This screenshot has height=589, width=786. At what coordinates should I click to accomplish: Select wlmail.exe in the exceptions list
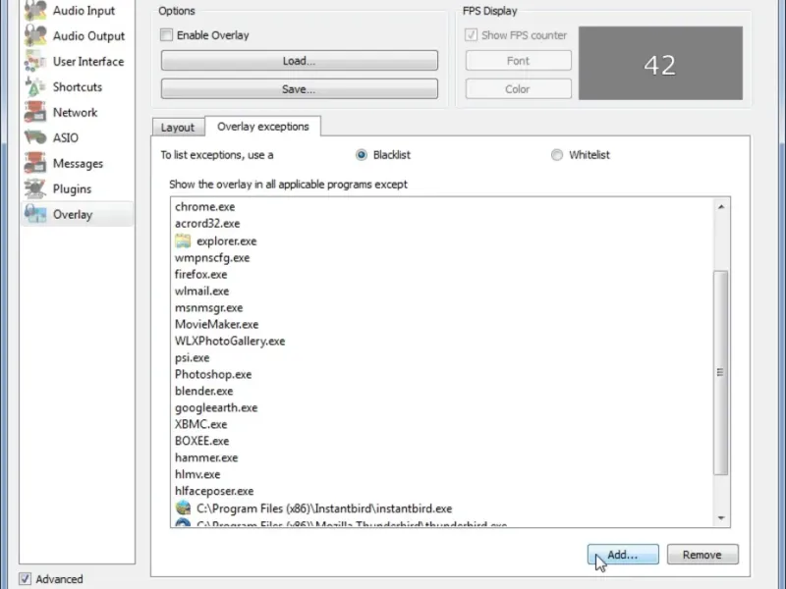(x=202, y=291)
